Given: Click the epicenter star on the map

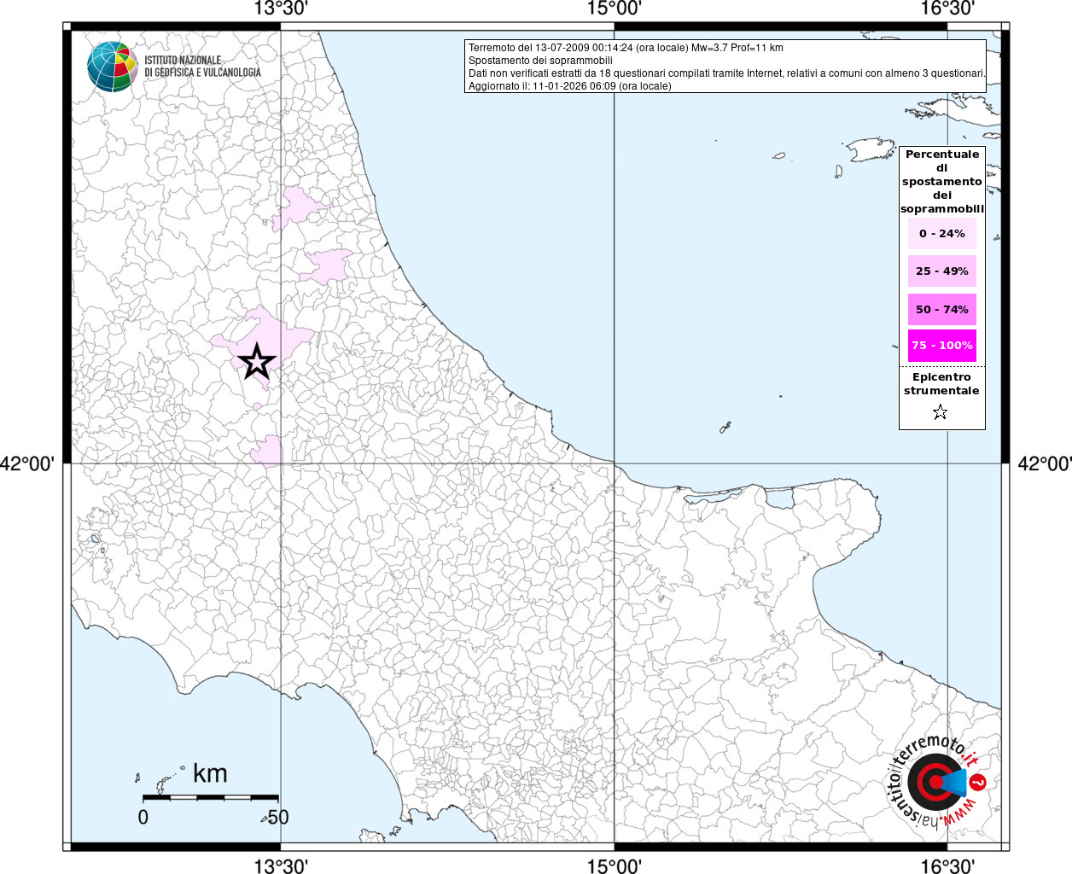Looking at the screenshot, I should pyautogui.click(x=256, y=362).
